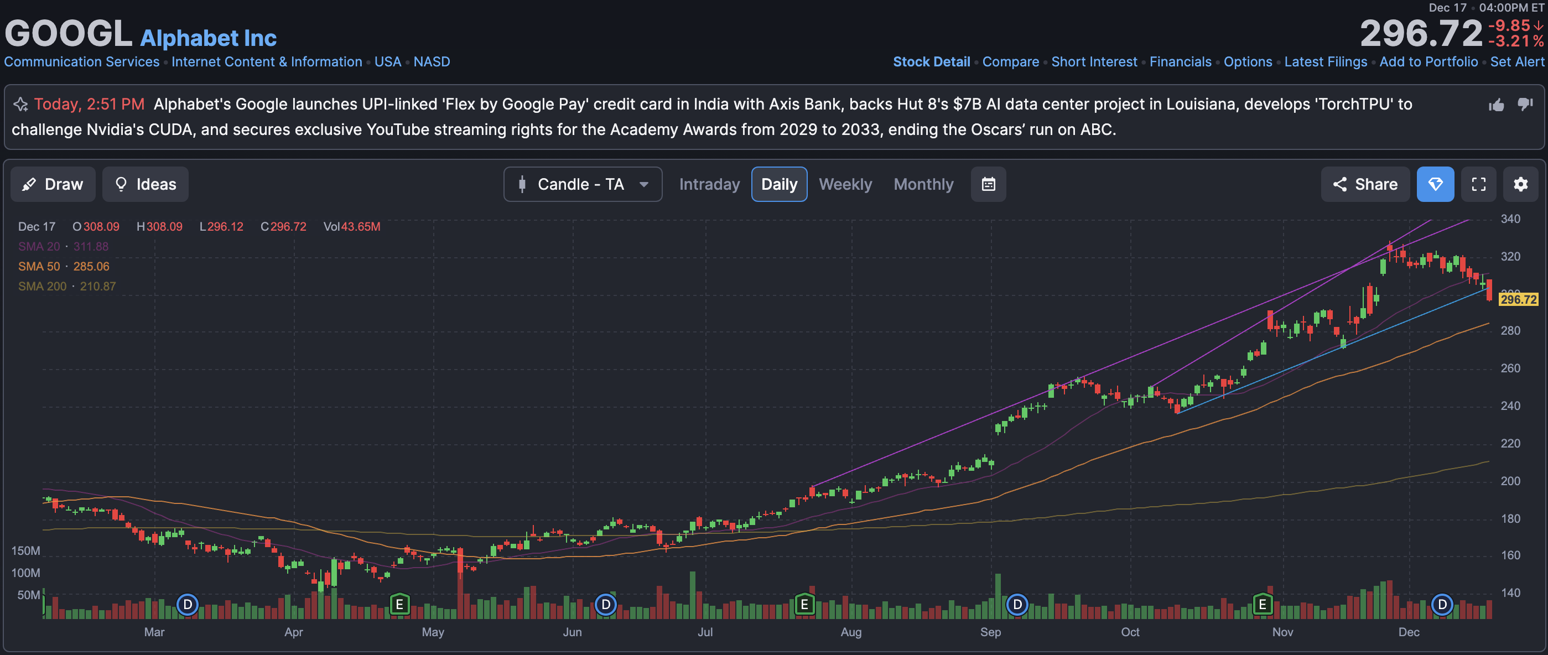Open the Draw tools
The height and width of the screenshot is (655, 1548).
(x=53, y=184)
